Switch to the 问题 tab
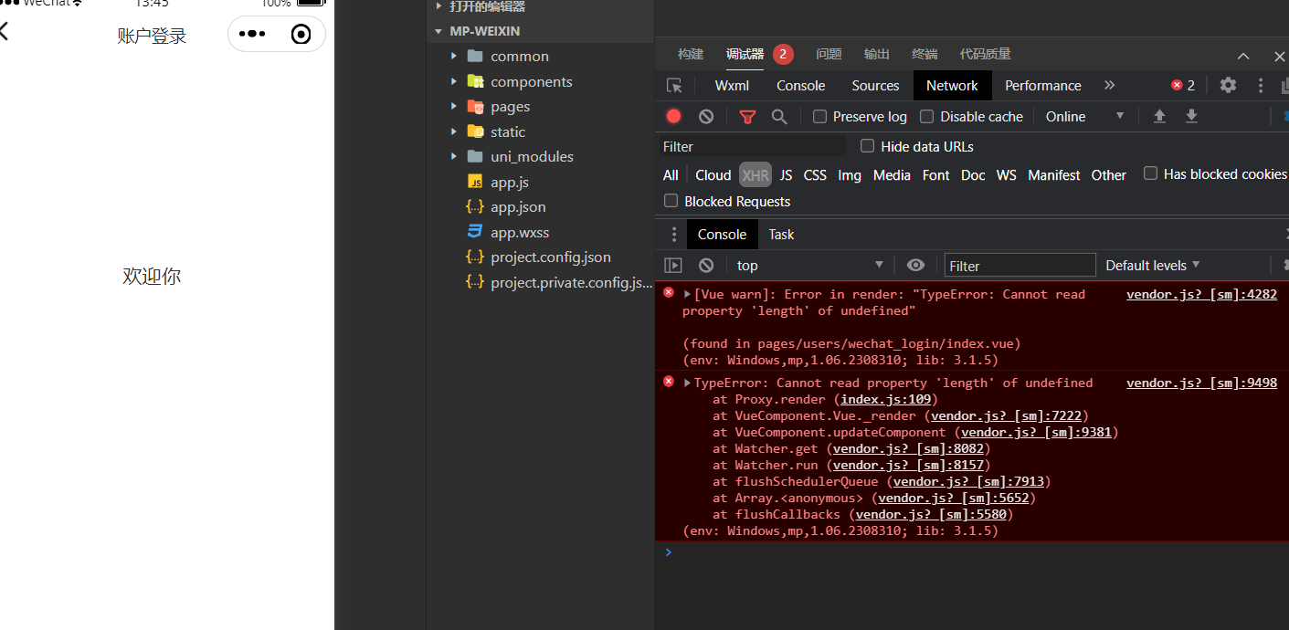 coord(829,55)
